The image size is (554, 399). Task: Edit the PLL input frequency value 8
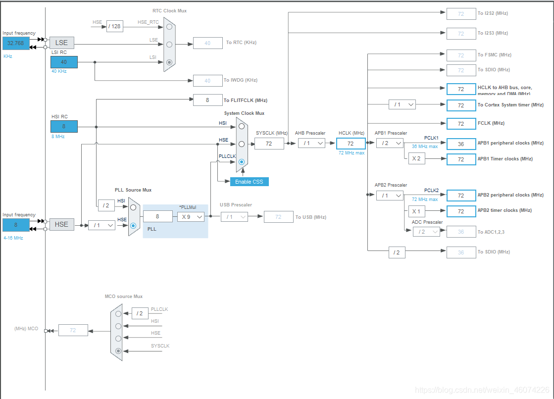pos(157,216)
